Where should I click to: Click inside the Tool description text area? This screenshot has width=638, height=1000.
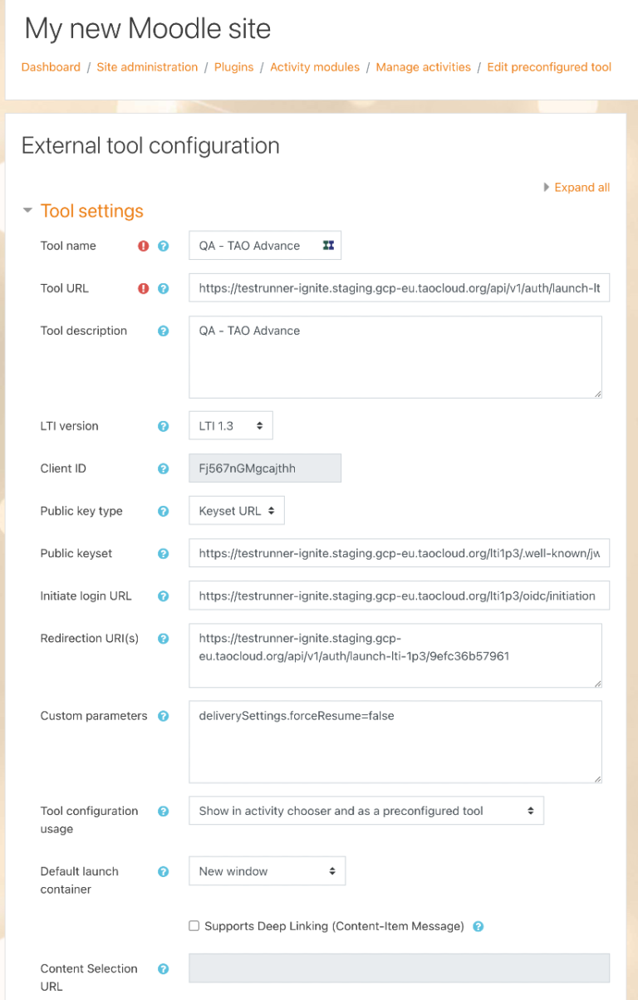(395, 357)
